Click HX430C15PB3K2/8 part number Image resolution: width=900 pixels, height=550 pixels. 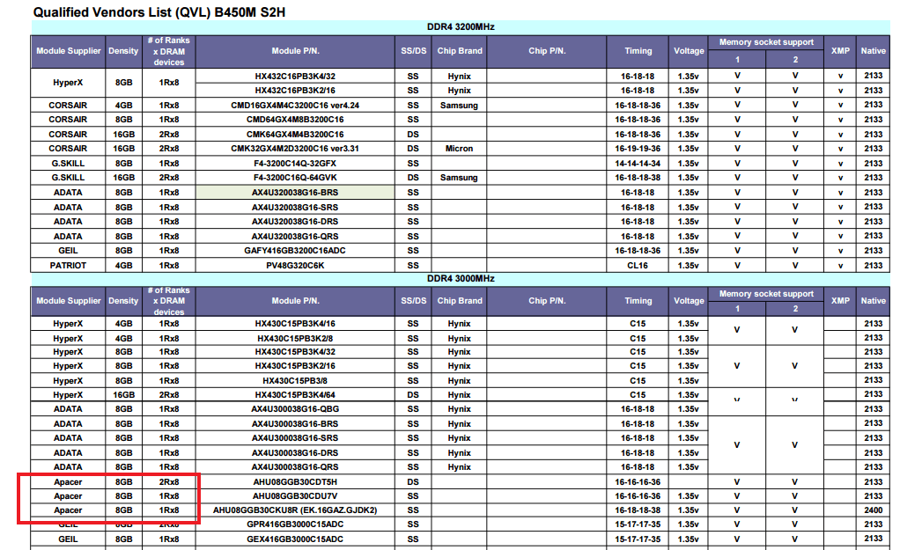pyautogui.click(x=295, y=339)
